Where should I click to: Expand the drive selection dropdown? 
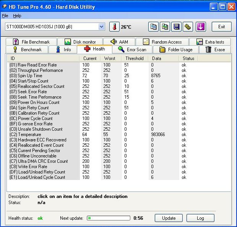coord(101,27)
